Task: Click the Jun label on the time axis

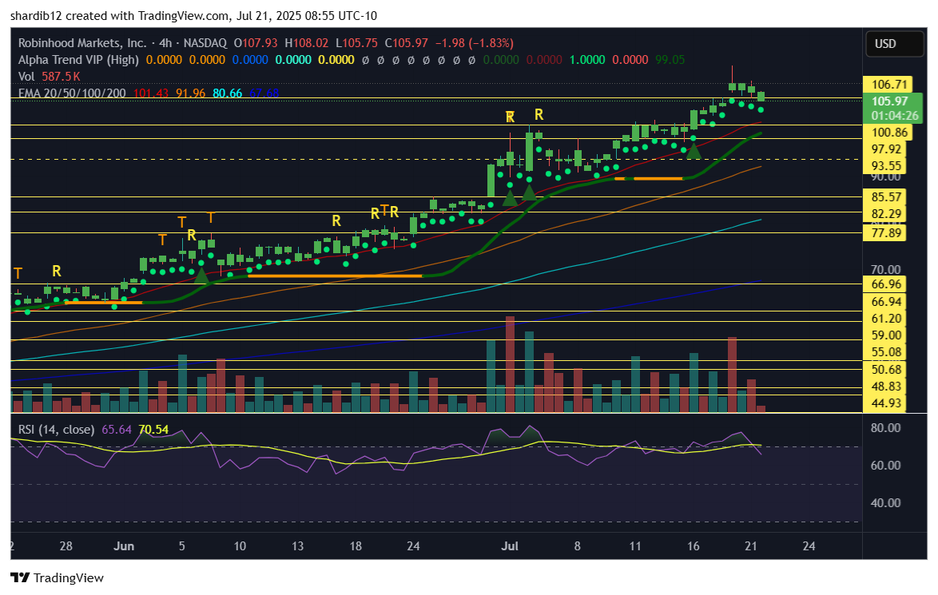Action: 124,546
